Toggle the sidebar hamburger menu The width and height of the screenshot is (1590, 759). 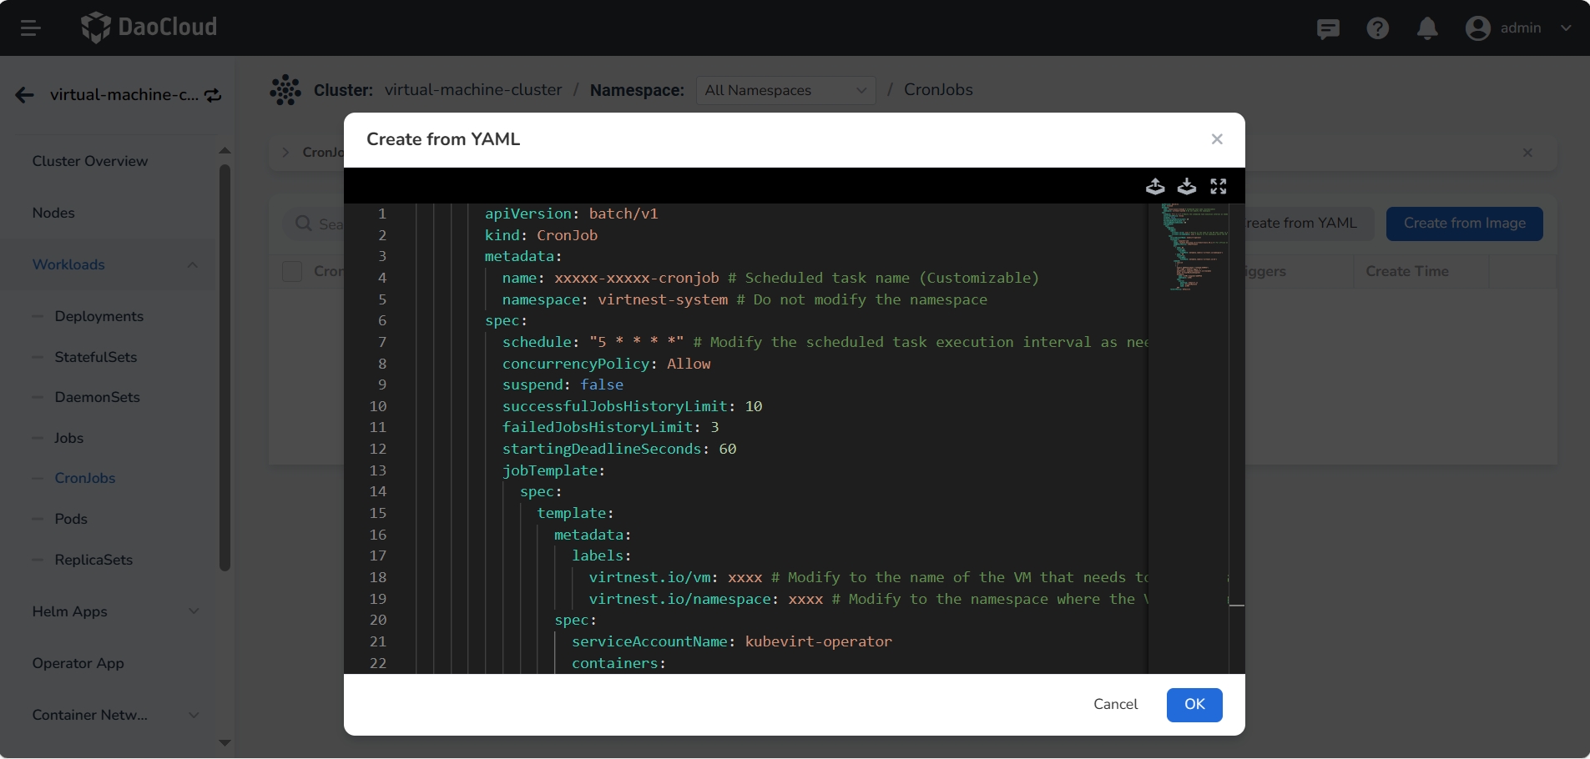32,28
